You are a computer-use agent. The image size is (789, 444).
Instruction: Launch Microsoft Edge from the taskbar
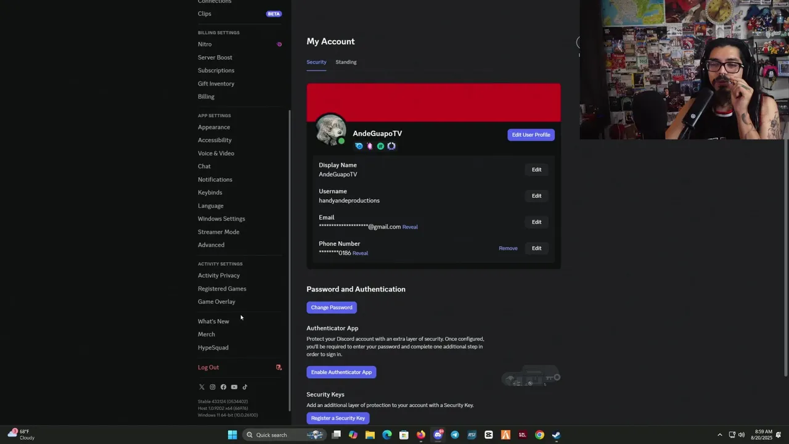click(387, 435)
